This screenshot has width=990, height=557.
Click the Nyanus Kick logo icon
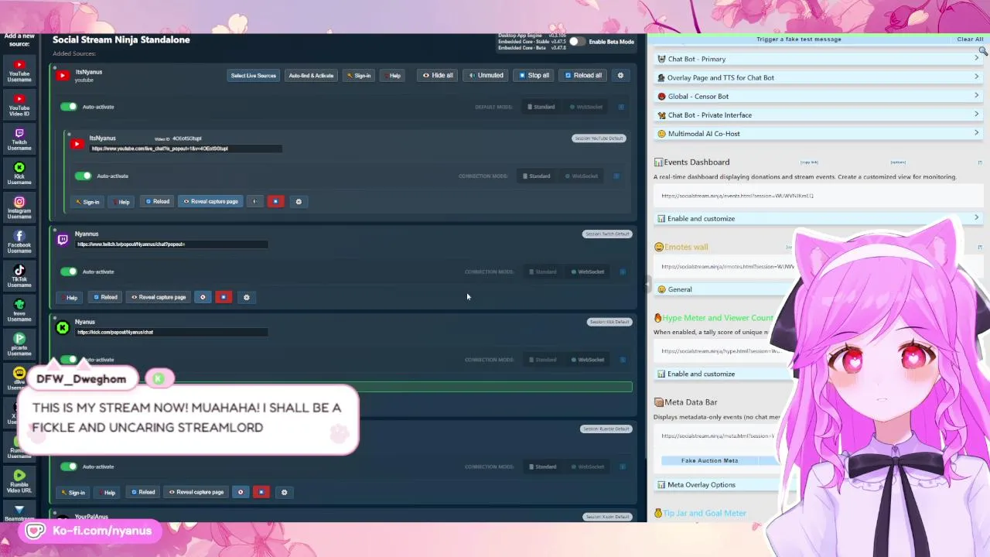(63, 328)
